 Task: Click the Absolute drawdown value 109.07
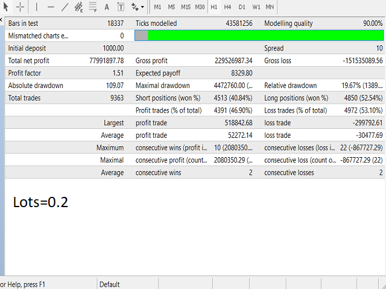(115, 85)
